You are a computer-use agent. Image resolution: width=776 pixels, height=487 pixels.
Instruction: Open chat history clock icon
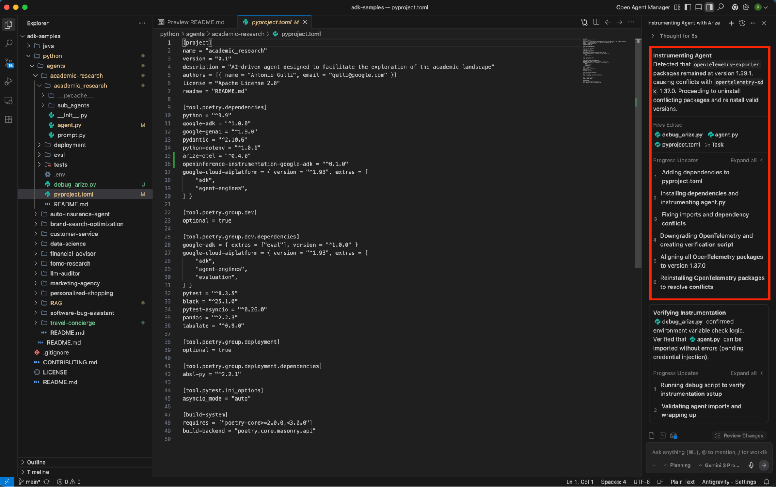[x=742, y=23]
